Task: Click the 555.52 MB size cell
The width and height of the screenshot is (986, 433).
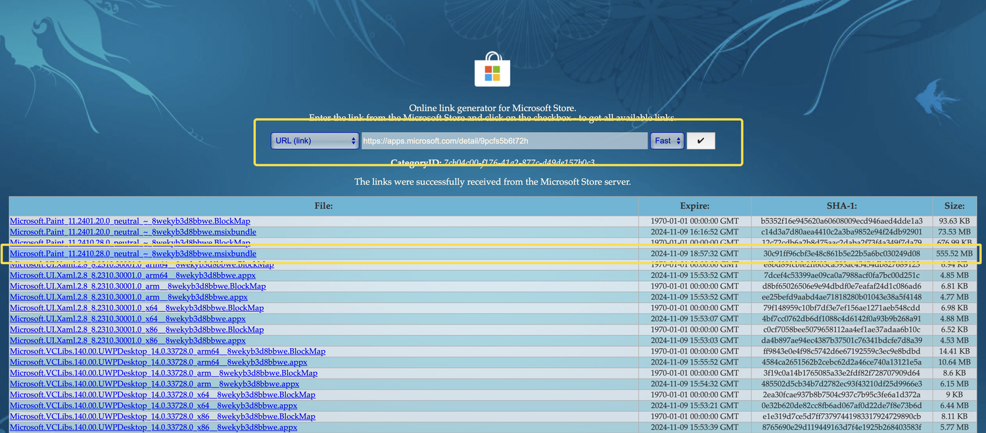Action: (954, 254)
